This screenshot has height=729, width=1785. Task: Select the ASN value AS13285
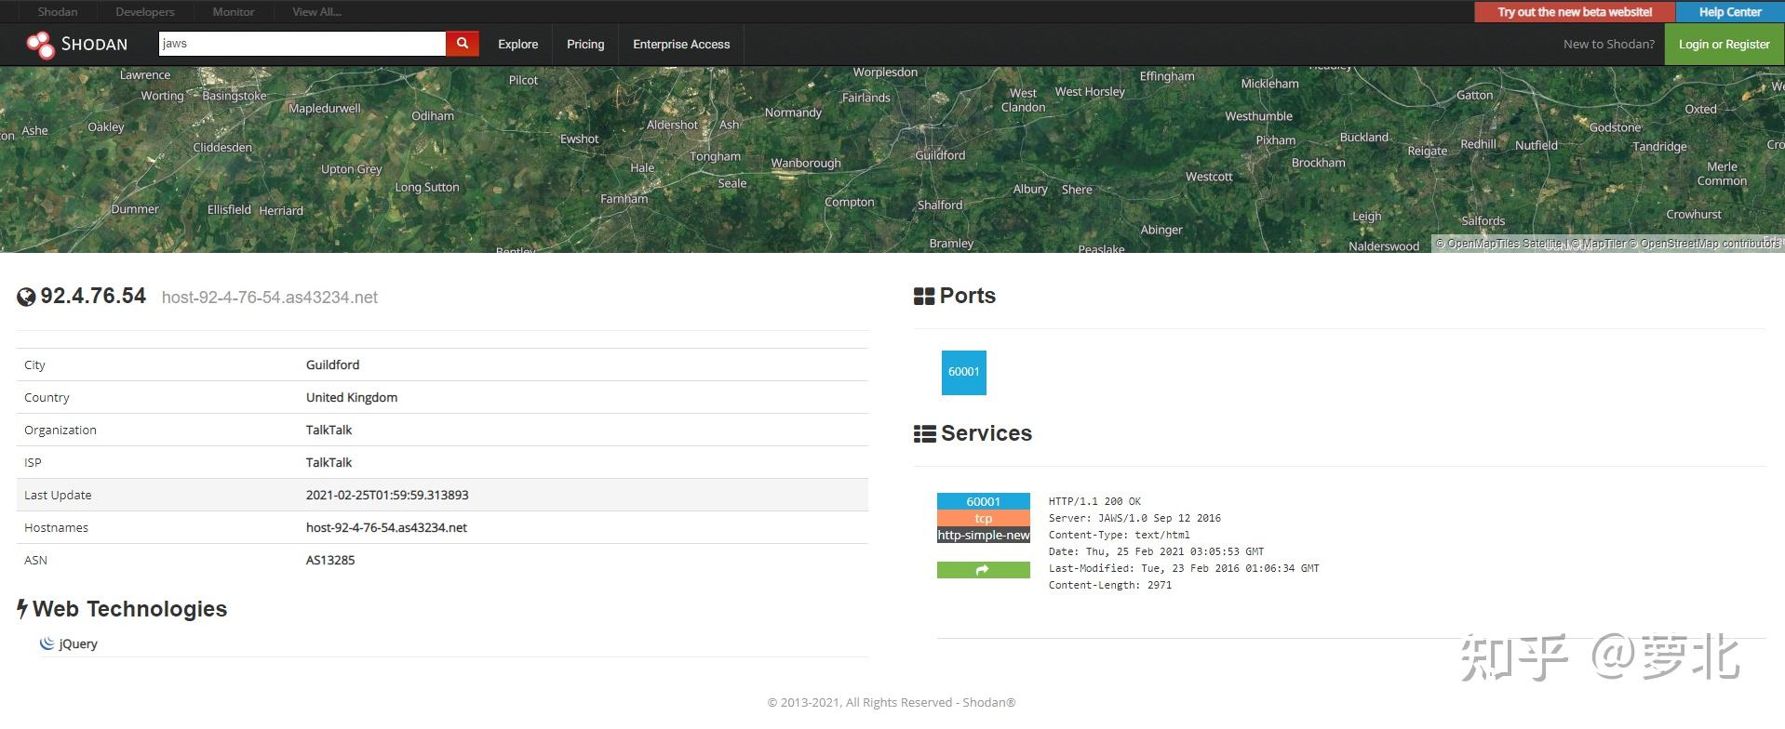click(x=330, y=560)
